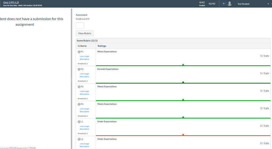
Task: Select the Meets Expectations rating for P4
Action: pos(107,104)
